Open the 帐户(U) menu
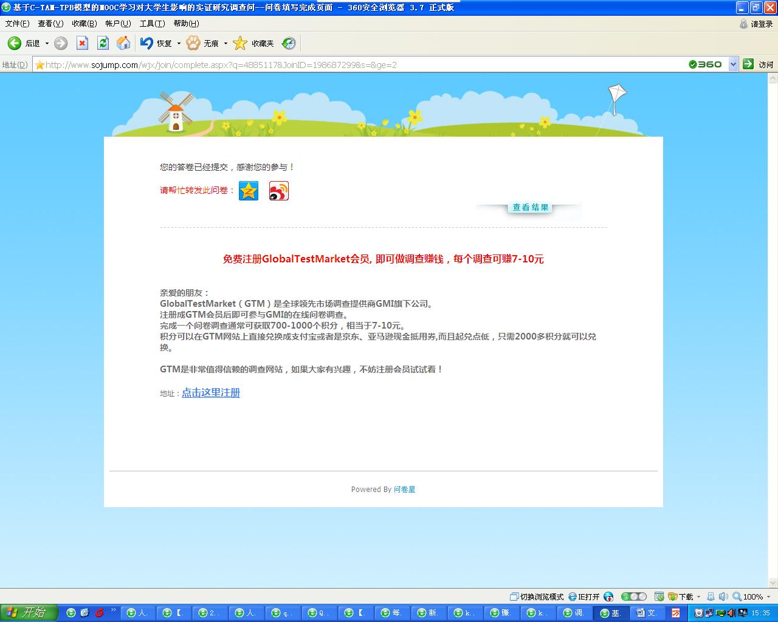 [118, 24]
